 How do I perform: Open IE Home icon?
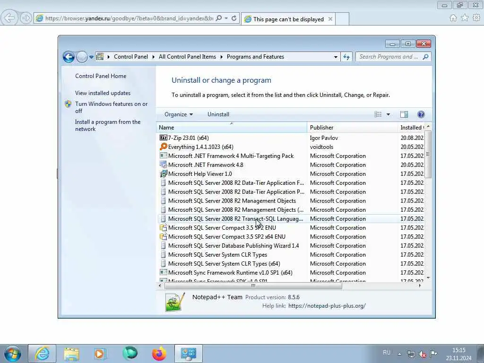[x=453, y=18]
